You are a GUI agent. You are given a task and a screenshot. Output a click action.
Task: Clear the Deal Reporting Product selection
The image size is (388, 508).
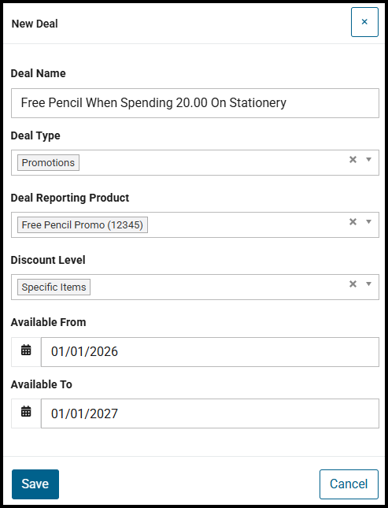pyautogui.click(x=353, y=221)
